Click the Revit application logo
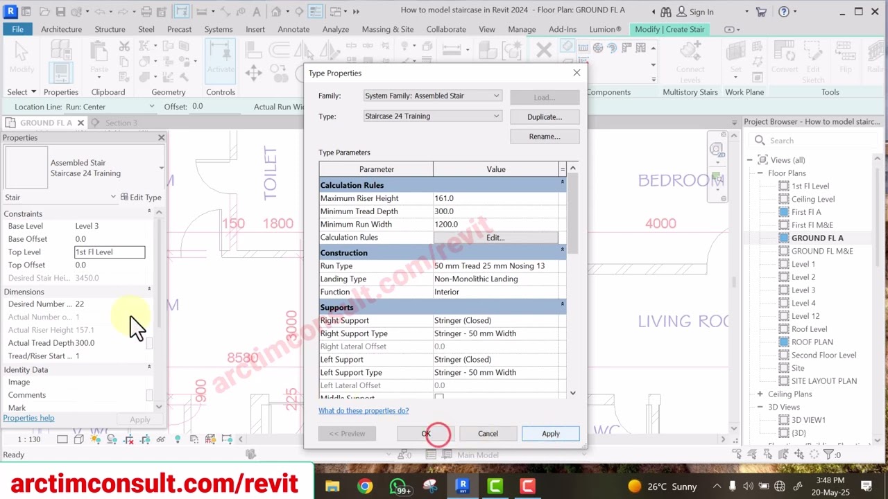The height and width of the screenshot is (499, 888). 10,11
